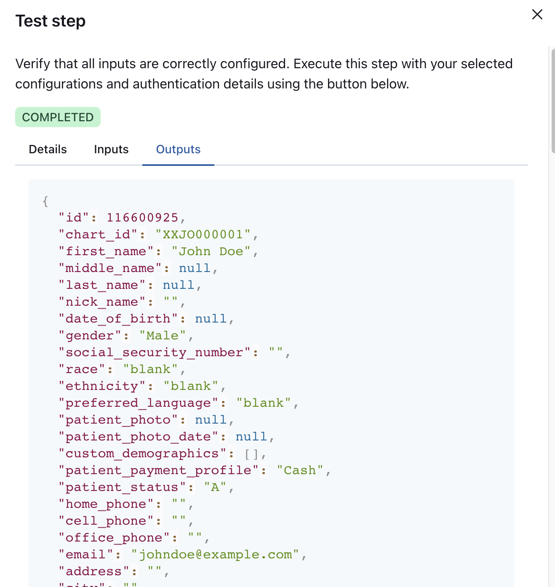Click the custom_demographics empty array brackets

[252, 454]
